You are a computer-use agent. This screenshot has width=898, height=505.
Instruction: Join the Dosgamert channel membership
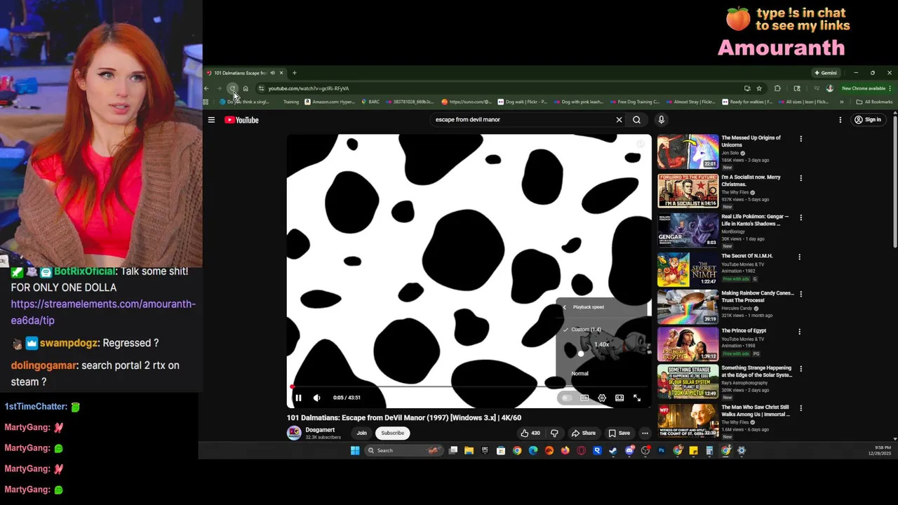[x=361, y=433]
